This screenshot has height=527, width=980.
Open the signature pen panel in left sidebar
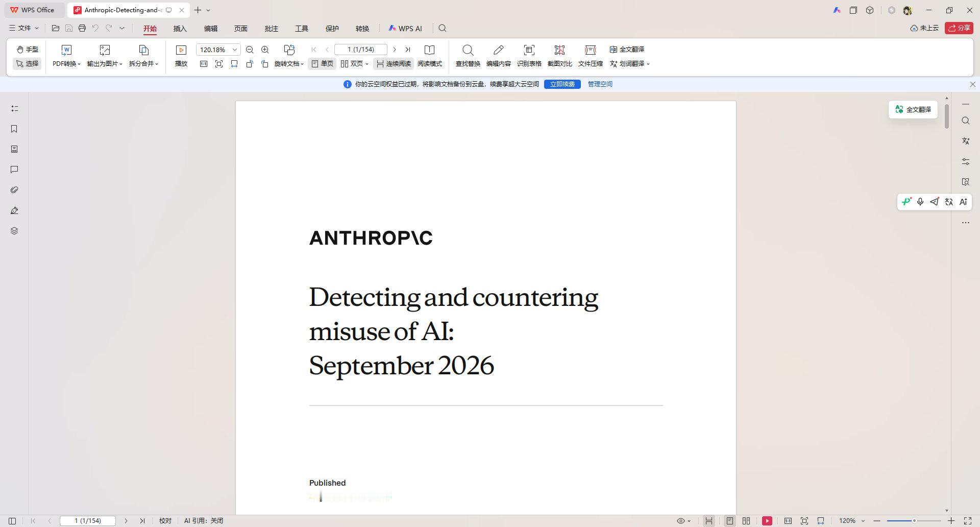(x=14, y=210)
